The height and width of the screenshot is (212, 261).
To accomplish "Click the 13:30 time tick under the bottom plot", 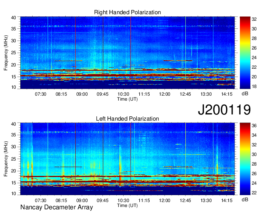I will click(x=206, y=200).
